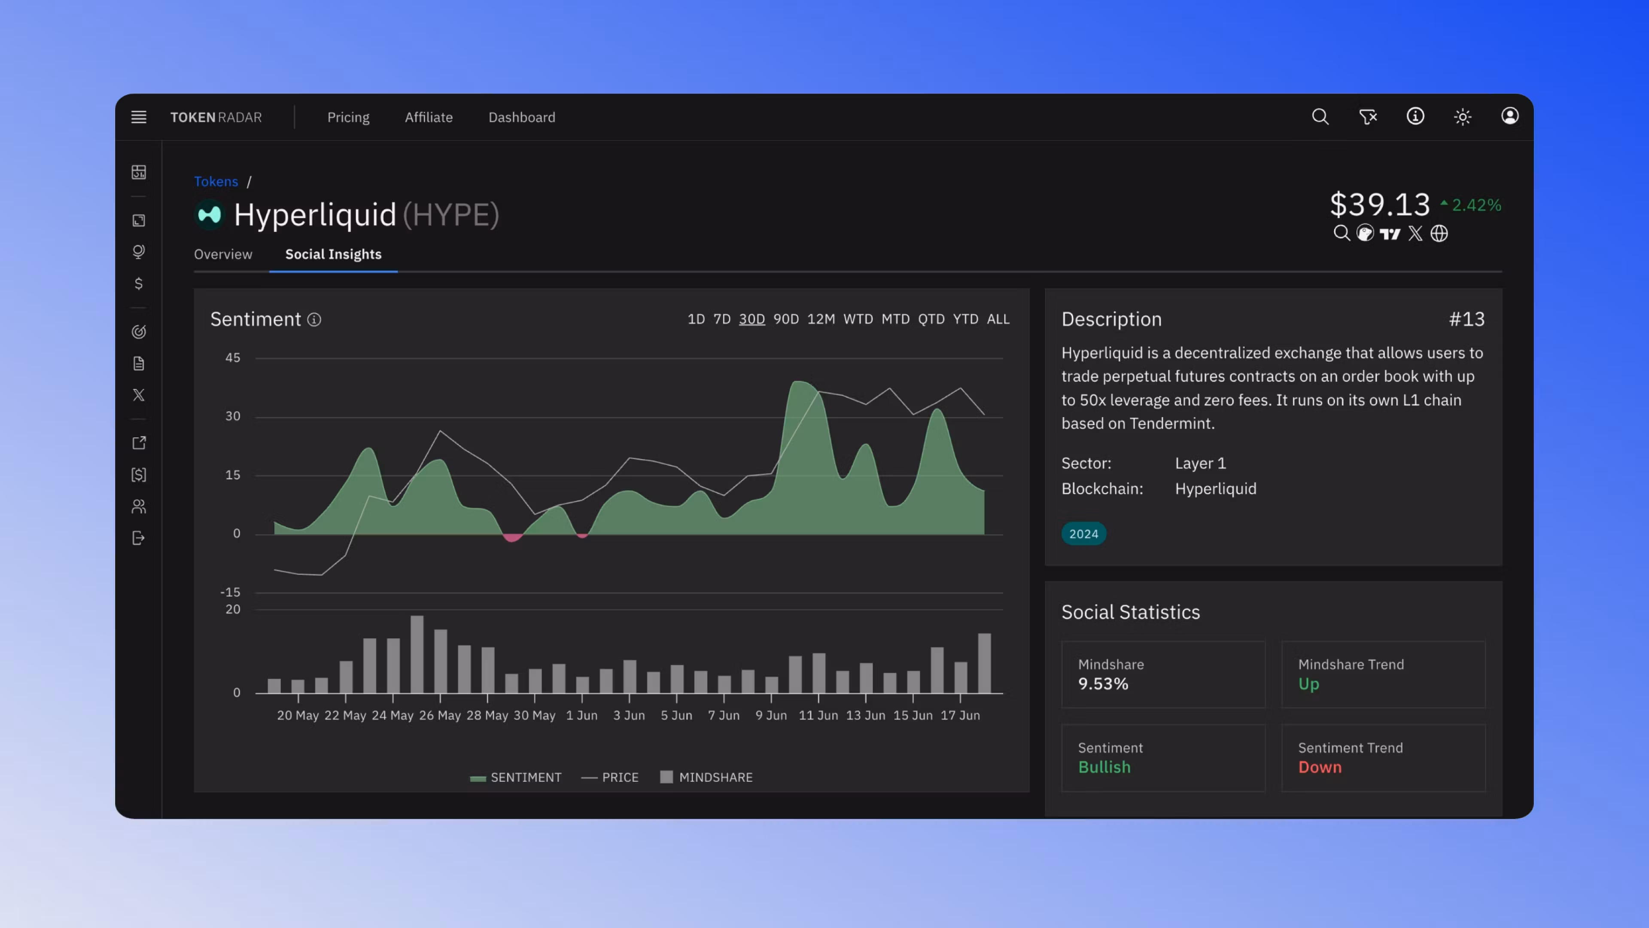The image size is (1649, 928).
Task: Click the Social Statistics heading
Action: tap(1131, 612)
